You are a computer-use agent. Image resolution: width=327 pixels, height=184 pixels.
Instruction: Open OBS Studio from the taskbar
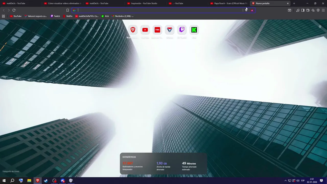(54, 181)
